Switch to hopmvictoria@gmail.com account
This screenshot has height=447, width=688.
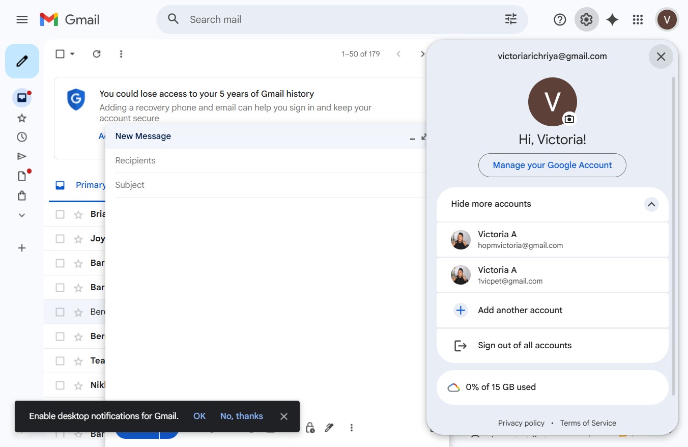[x=553, y=240]
